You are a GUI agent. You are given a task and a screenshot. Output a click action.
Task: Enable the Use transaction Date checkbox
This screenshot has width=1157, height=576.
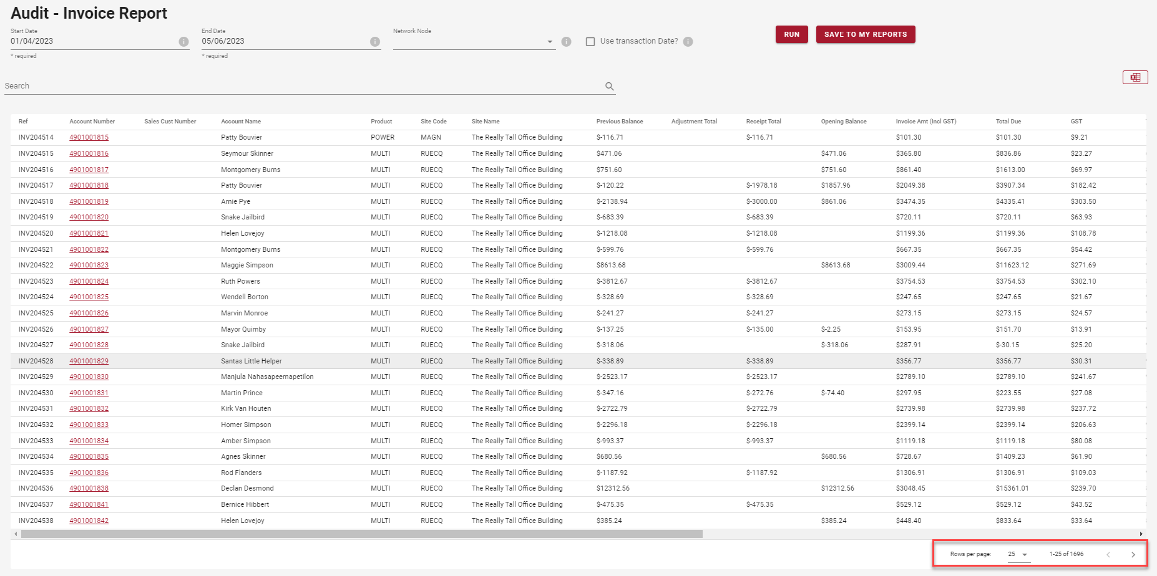[x=590, y=42]
